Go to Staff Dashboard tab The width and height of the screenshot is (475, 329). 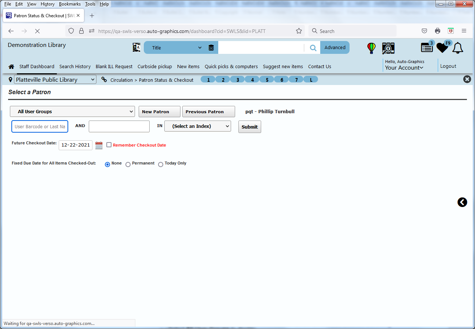pos(37,67)
